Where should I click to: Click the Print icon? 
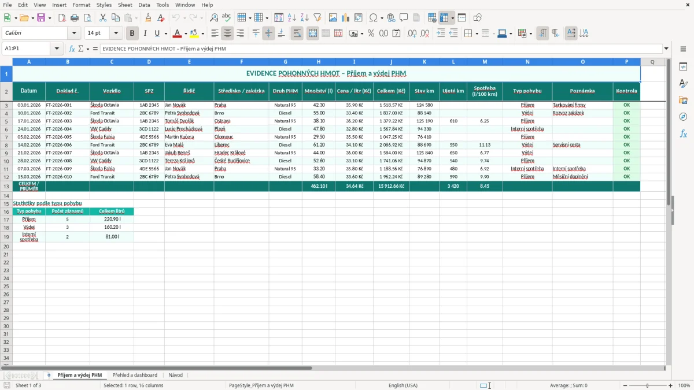pyautogui.click(x=75, y=18)
